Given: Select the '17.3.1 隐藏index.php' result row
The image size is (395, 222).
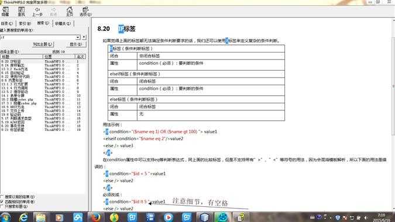Looking at the screenshot, I should [x=43, y=103].
